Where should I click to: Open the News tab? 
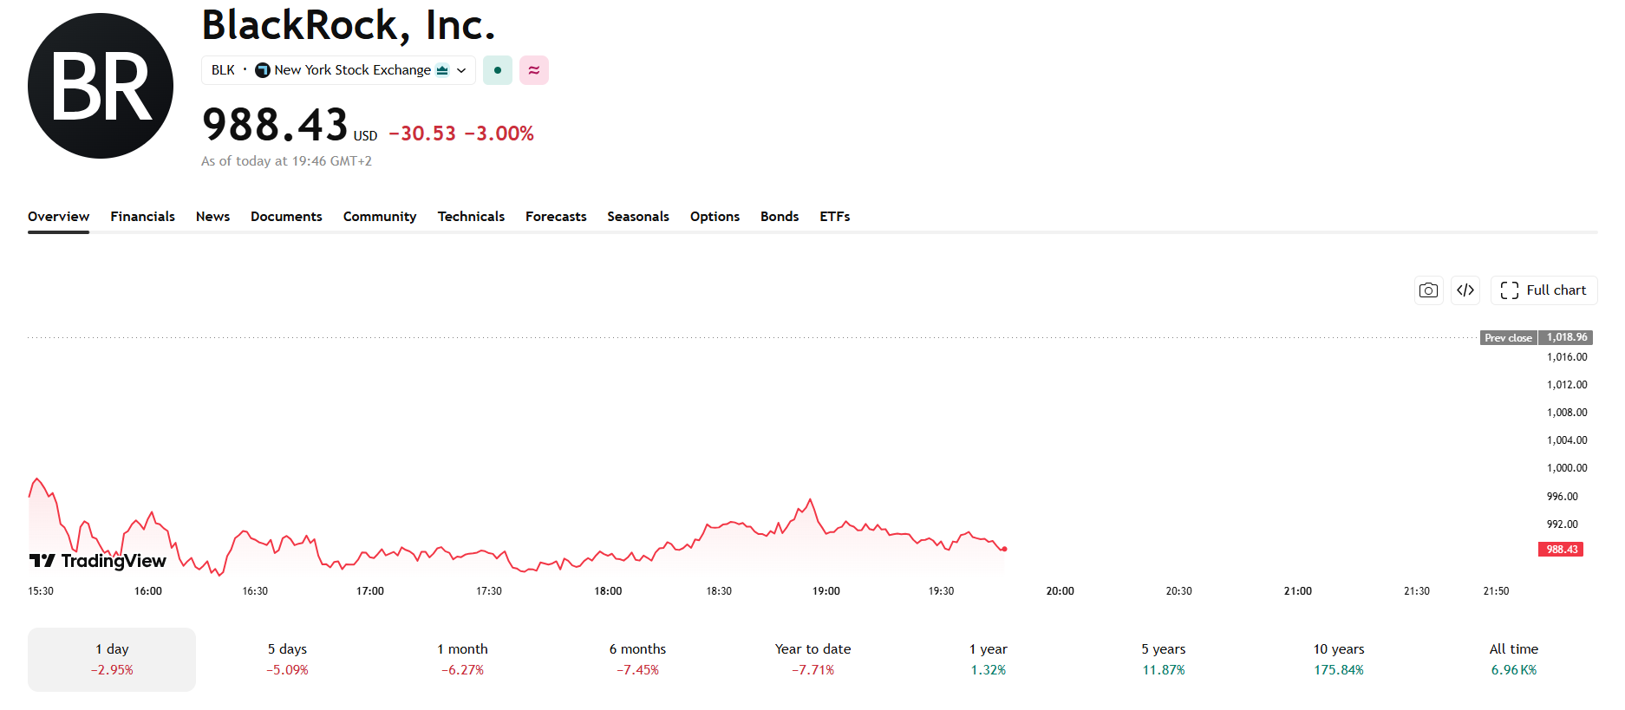point(212,217)
